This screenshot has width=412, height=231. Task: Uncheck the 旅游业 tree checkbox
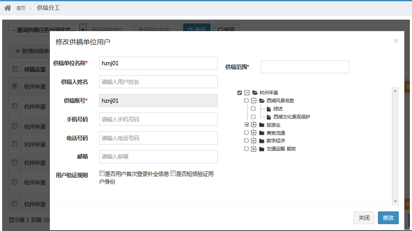[x=246, y=124]
